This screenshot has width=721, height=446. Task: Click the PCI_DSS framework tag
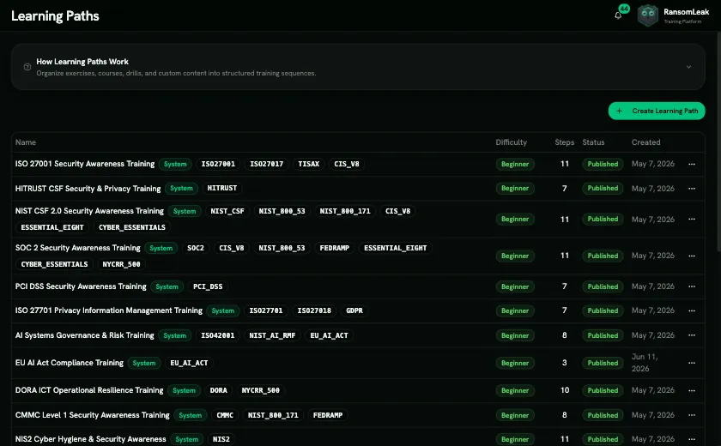(208, 286)
